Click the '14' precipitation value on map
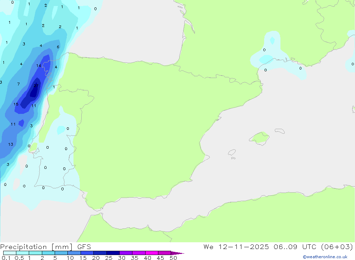Image resolution: width=355 pixels, height=260 pixels. click(x=39, y=66)
